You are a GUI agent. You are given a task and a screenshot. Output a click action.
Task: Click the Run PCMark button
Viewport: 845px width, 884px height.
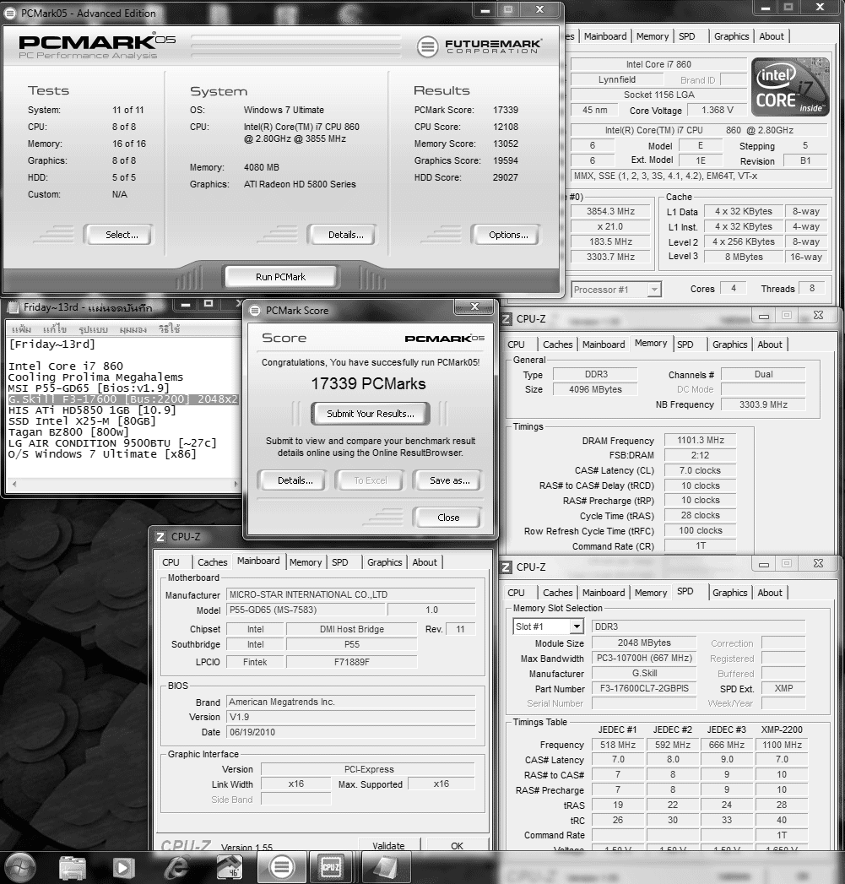point(280,277)
